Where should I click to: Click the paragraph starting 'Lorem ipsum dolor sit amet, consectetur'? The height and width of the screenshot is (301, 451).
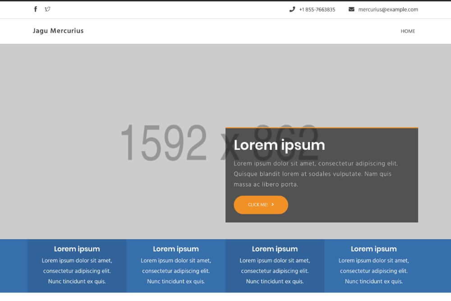tap(316, 174)
